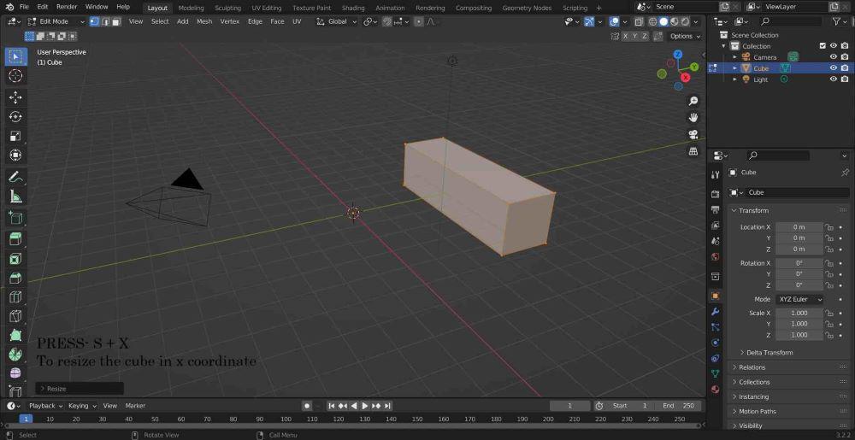Expand the Delta Transform panel
The width and height of the screenshot is (855, 440).
769,353
